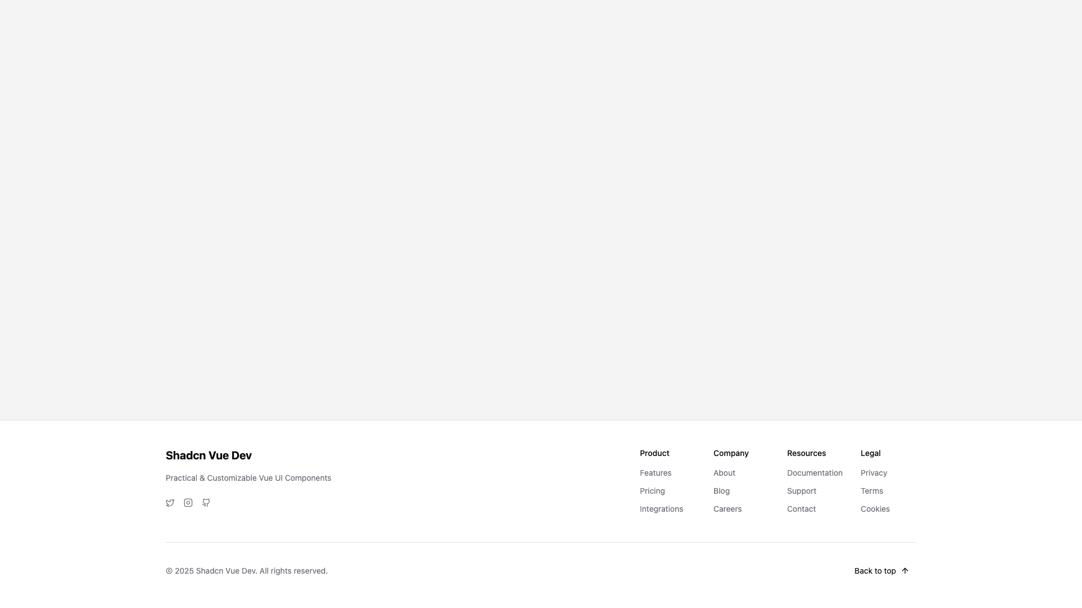Click the Practical & Customizable Vue UI tagline
1082x608 pixels.
click(248, 478)
